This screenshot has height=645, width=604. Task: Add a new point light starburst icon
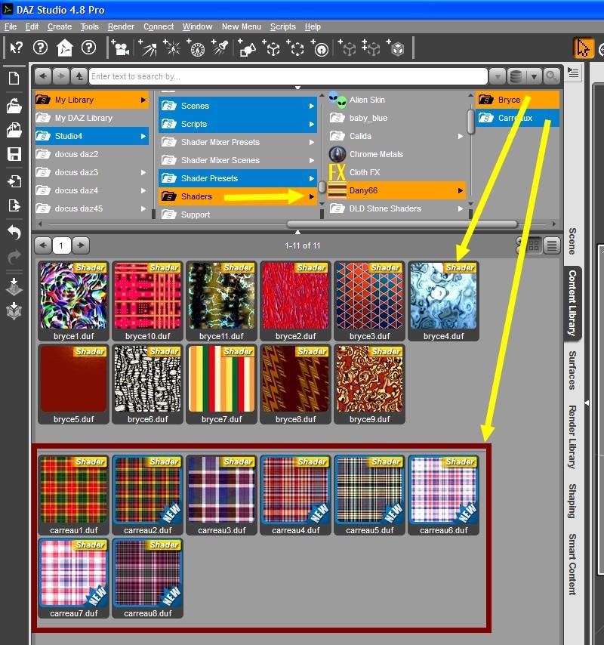pos(172,48)
